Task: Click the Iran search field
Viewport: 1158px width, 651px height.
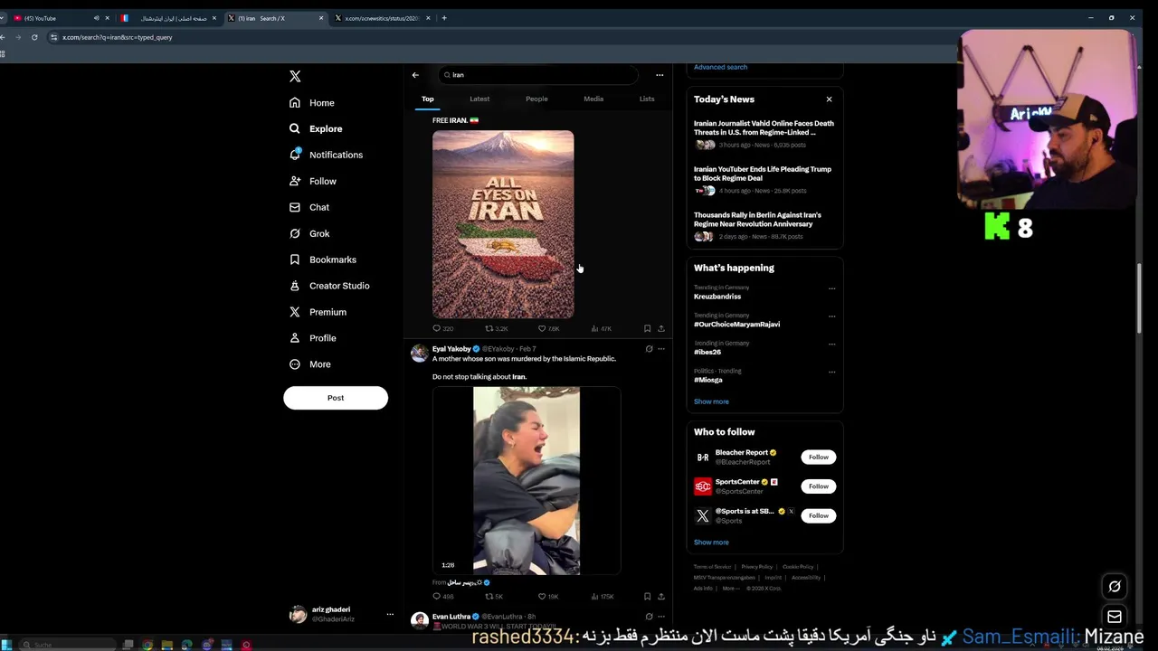Action: [538, 75]
